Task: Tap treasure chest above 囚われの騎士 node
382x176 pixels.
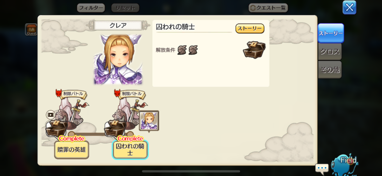Action: click(115, 128)
